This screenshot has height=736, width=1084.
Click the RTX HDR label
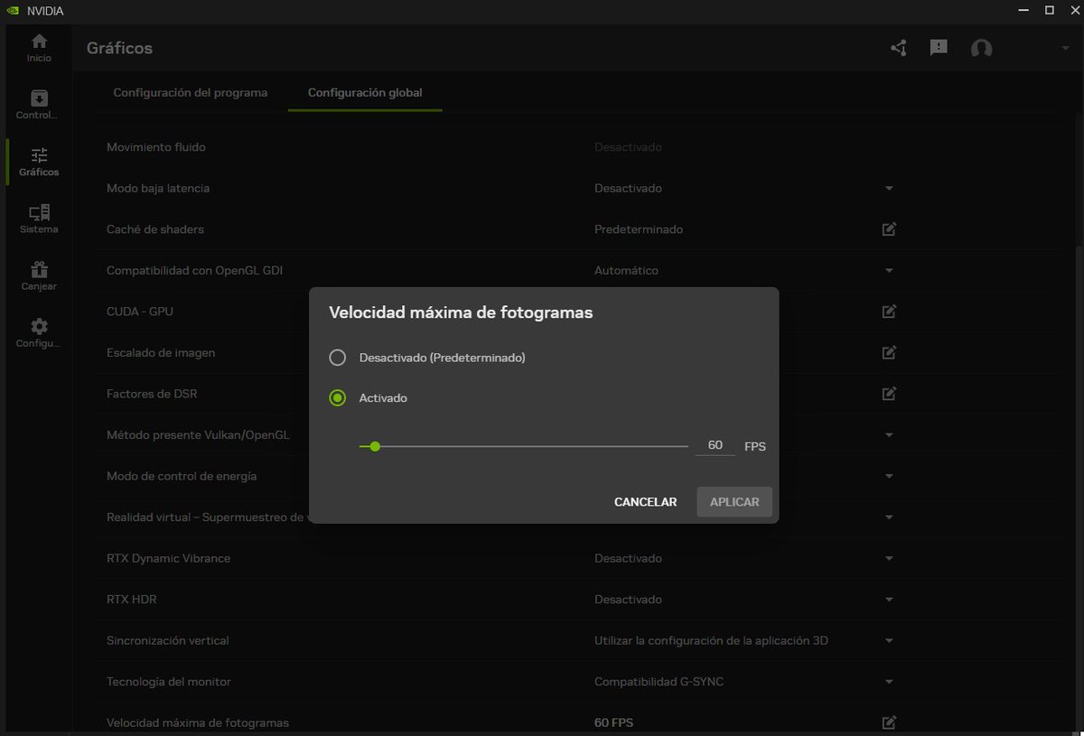132,600
